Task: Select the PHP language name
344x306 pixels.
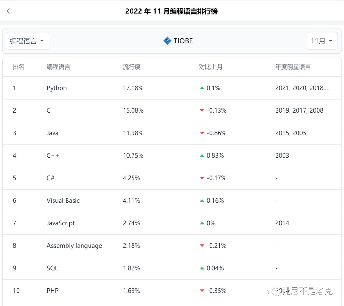Action: pos(53,291)
